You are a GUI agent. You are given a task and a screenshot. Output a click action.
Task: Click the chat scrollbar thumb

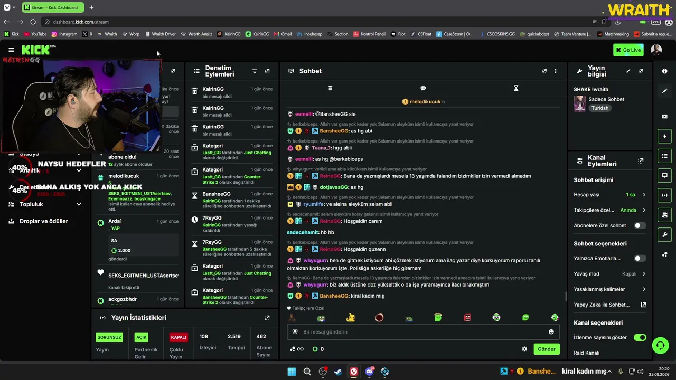pos(566,297)
